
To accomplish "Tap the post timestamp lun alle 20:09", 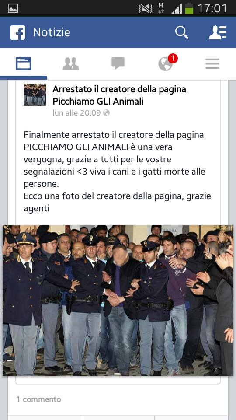I will 76,113.
